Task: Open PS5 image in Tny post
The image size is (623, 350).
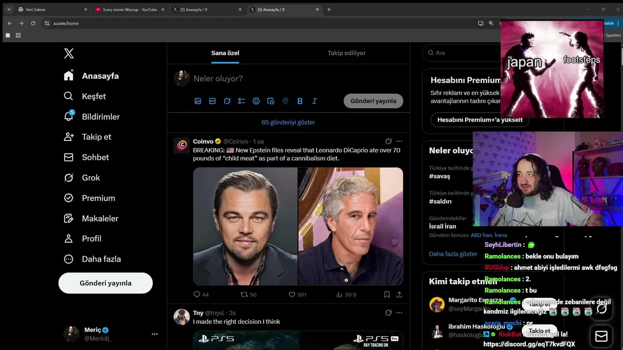Action: (298, 340)
